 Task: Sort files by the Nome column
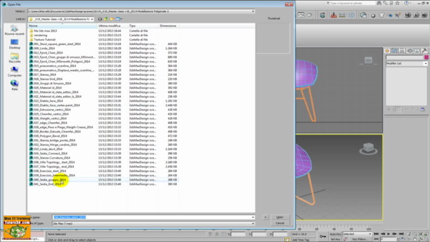tap(62, 26)
